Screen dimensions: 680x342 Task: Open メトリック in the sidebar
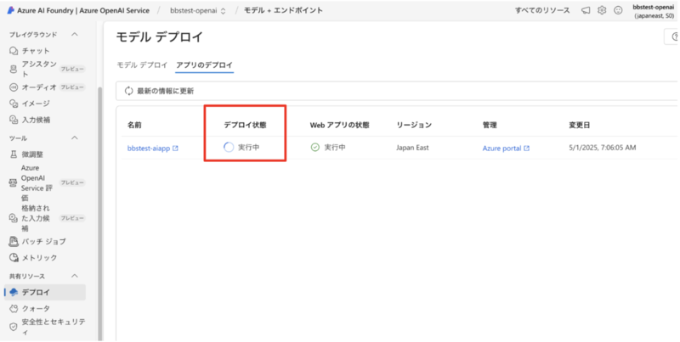(x=39, y=258)
